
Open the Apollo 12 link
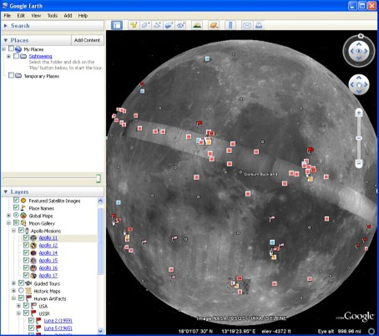pos(48,245)
